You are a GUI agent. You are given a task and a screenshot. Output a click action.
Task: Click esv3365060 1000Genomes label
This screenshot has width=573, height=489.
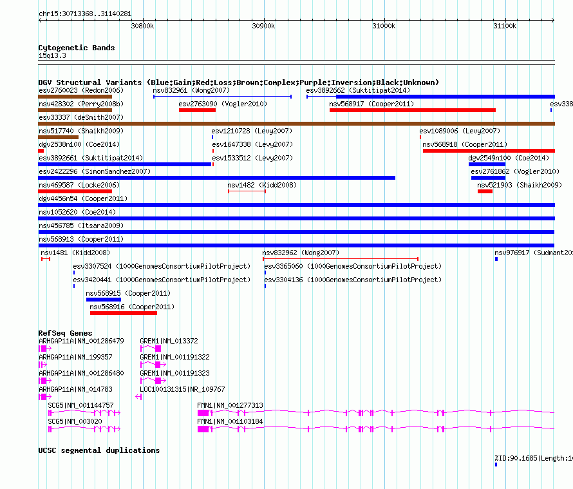[353, 266]
